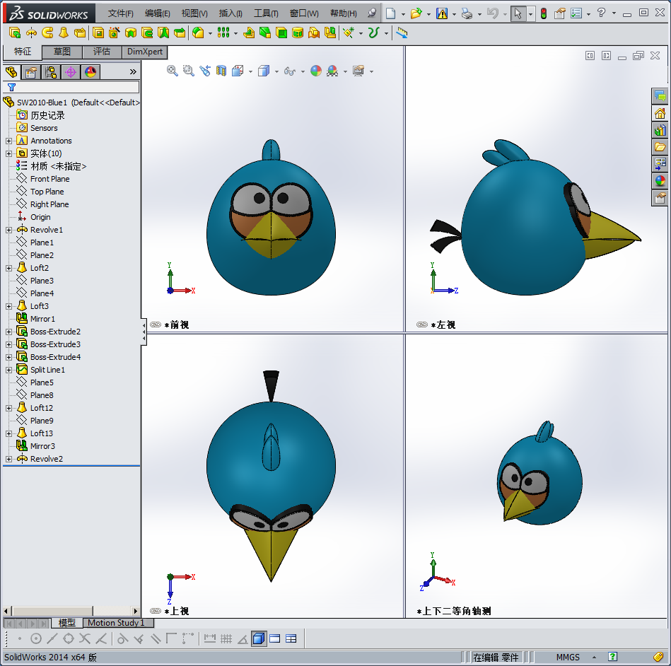671x666 pixels.
Task: Select the Mirror feature tool
Action: [x=330, y=33]
